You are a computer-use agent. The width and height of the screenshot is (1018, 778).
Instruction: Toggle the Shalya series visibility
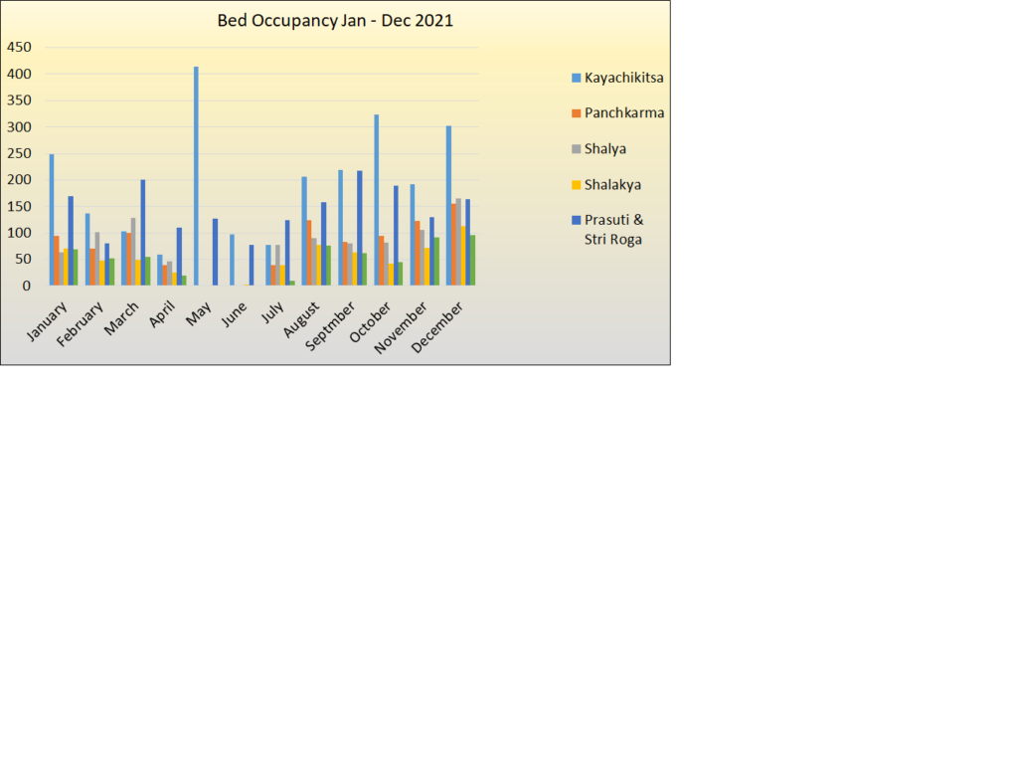tap(604, 148)
